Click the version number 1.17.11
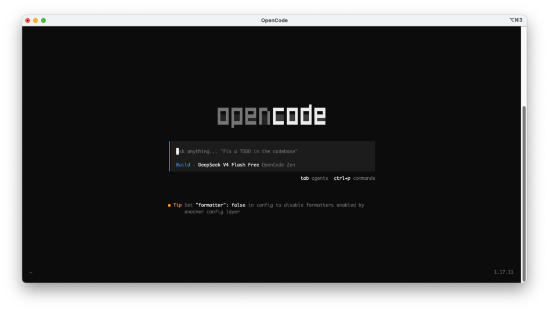 tap(503, 272)
